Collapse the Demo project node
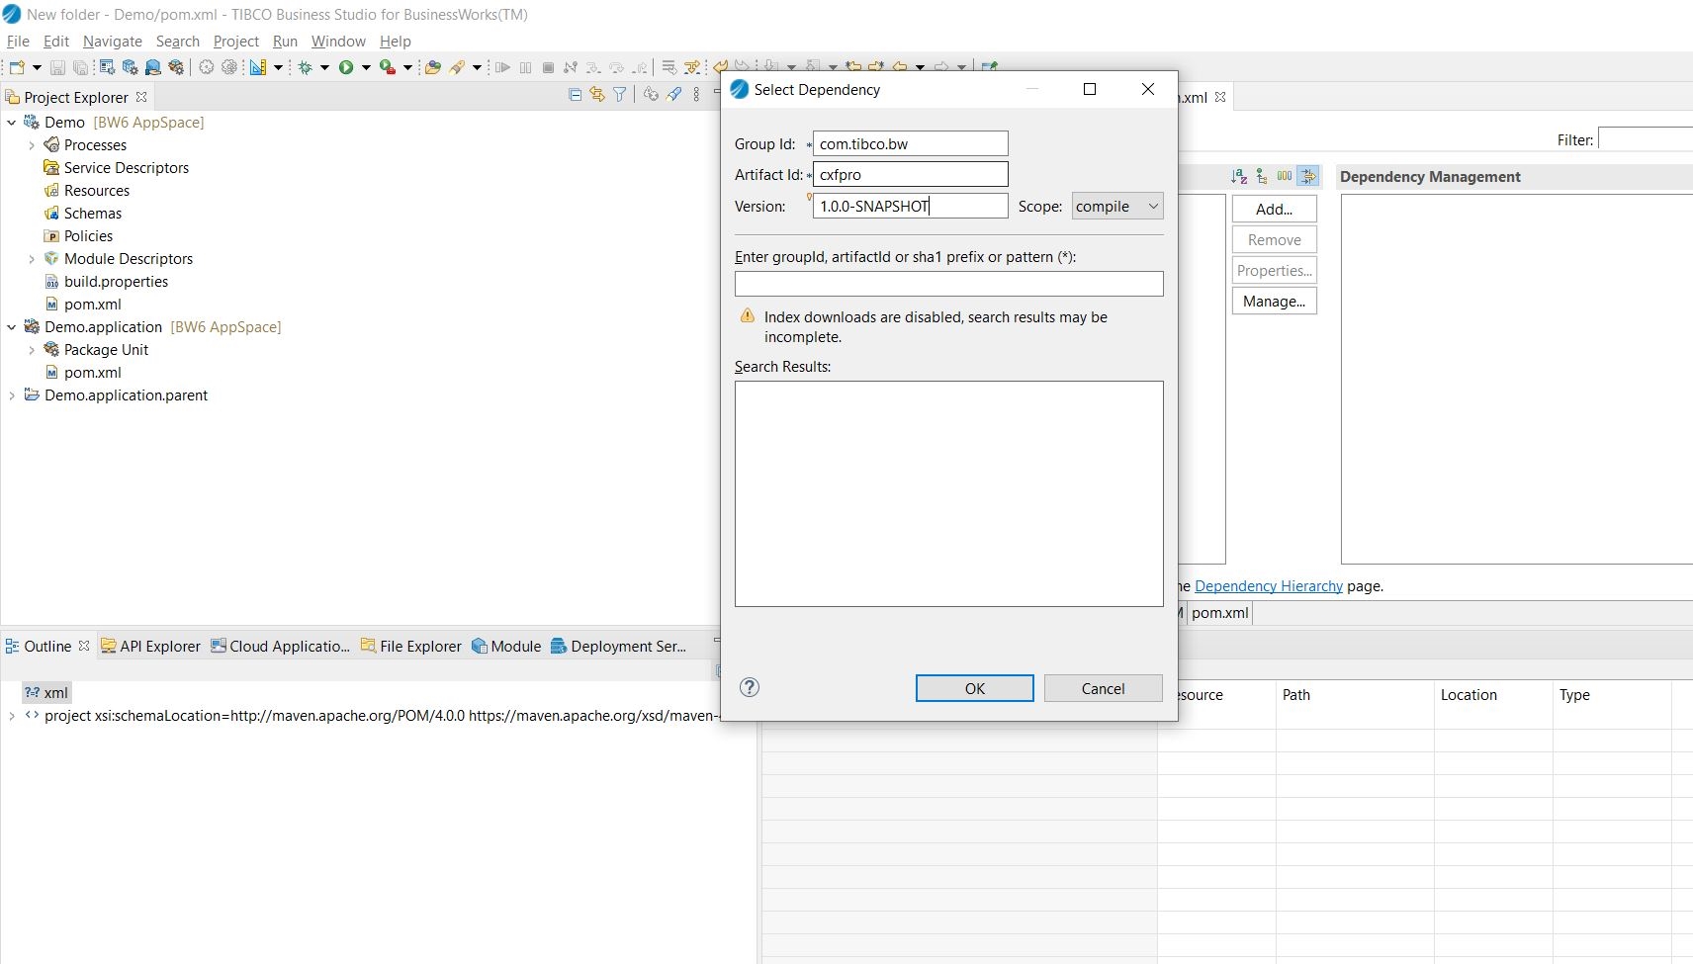The width and height of the screenshot is (1693, 964). 12,123
